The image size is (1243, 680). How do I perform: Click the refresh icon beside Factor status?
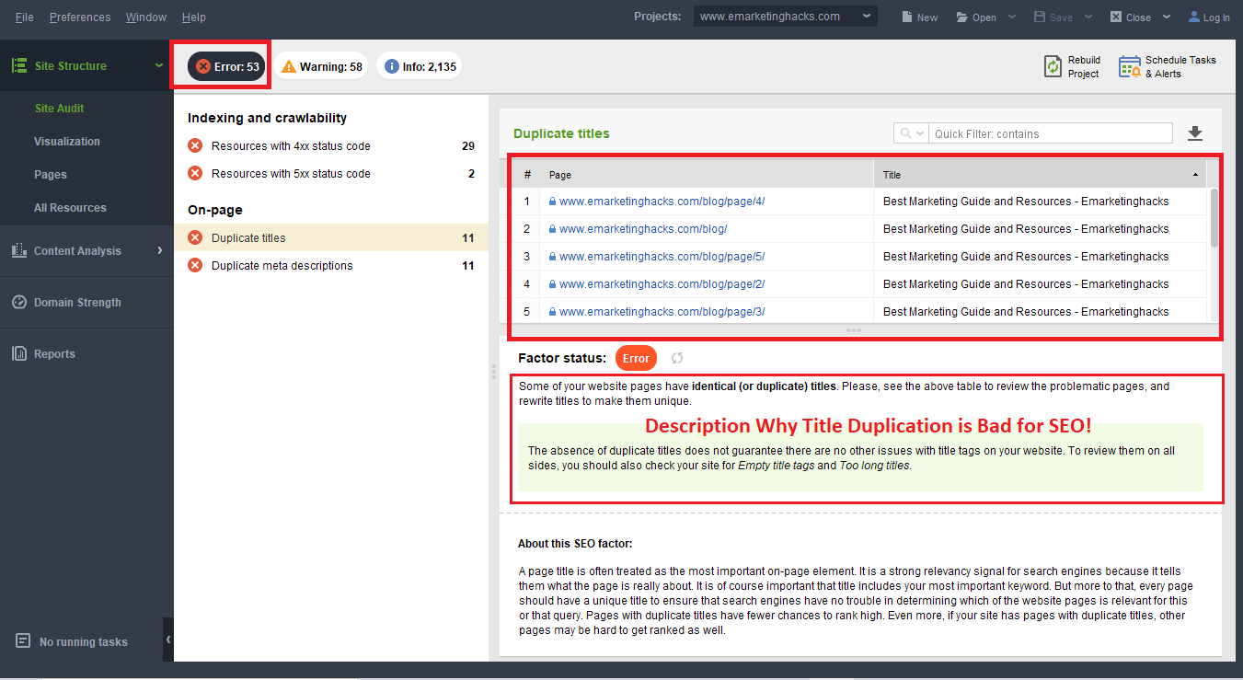click(677, 358)
